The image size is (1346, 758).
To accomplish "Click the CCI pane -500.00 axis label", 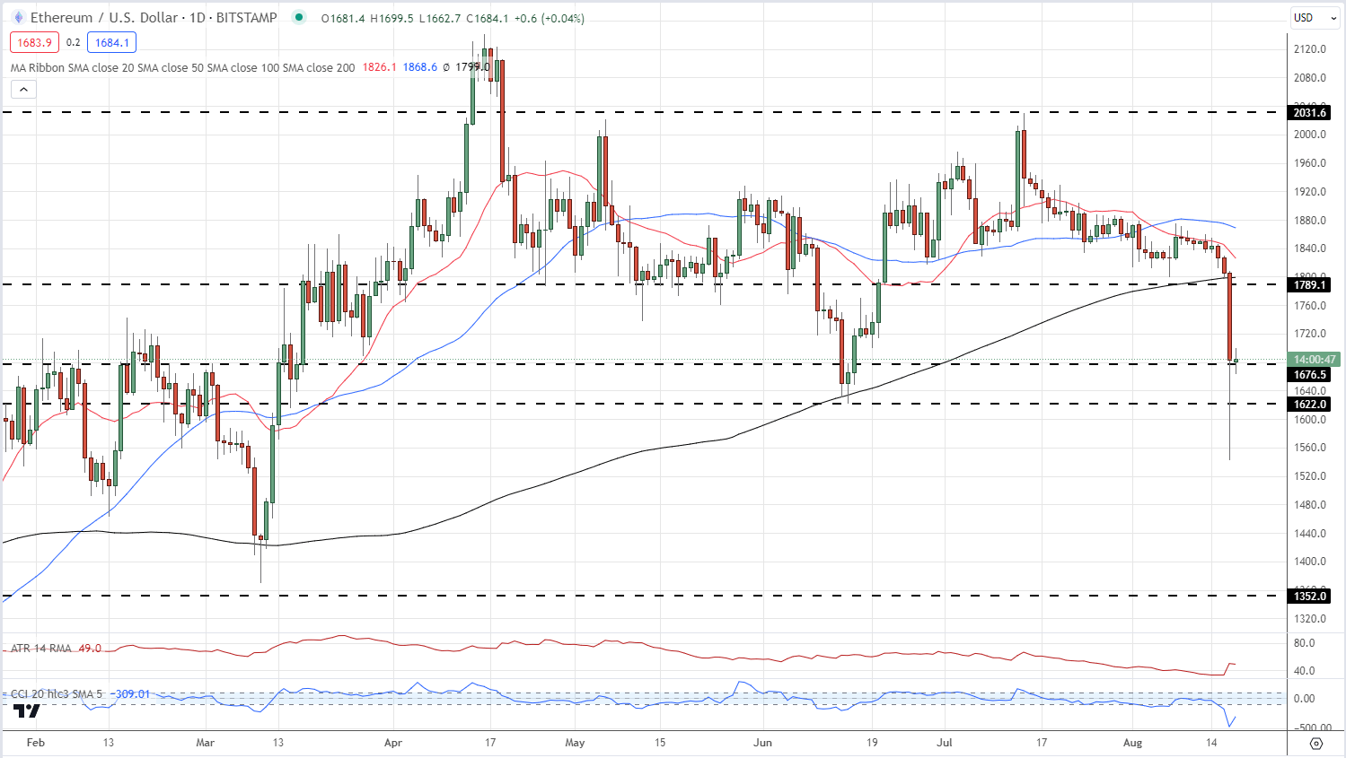I will click(x=1313, y=728).
